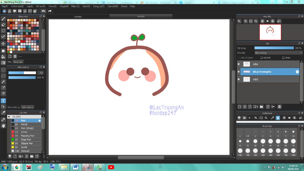Enable the Khóa lock checkbox
The height and width of the screenshot is (171, 304).
[x=283, y=58]
